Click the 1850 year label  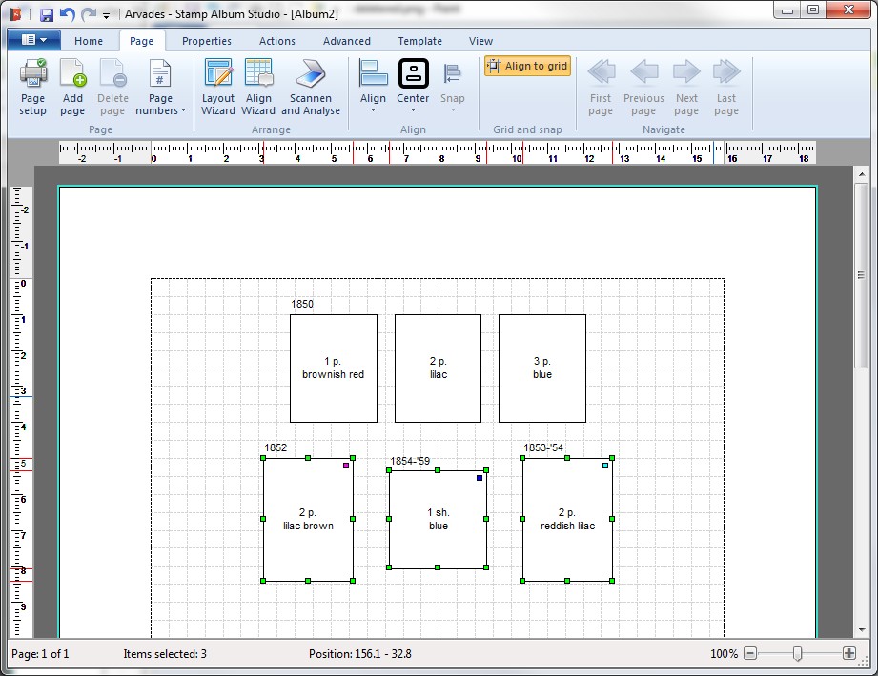pos(302,304)
